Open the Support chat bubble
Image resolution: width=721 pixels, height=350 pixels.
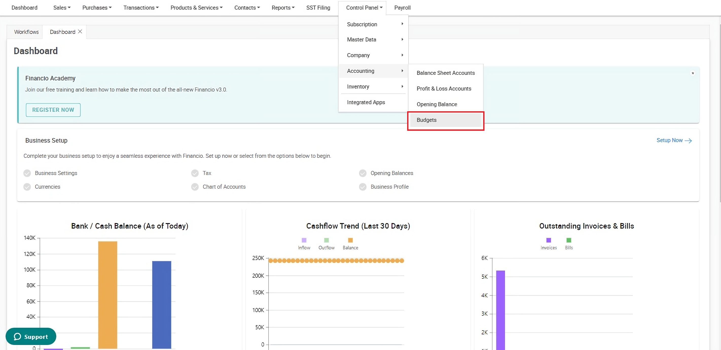pos(31,336)
